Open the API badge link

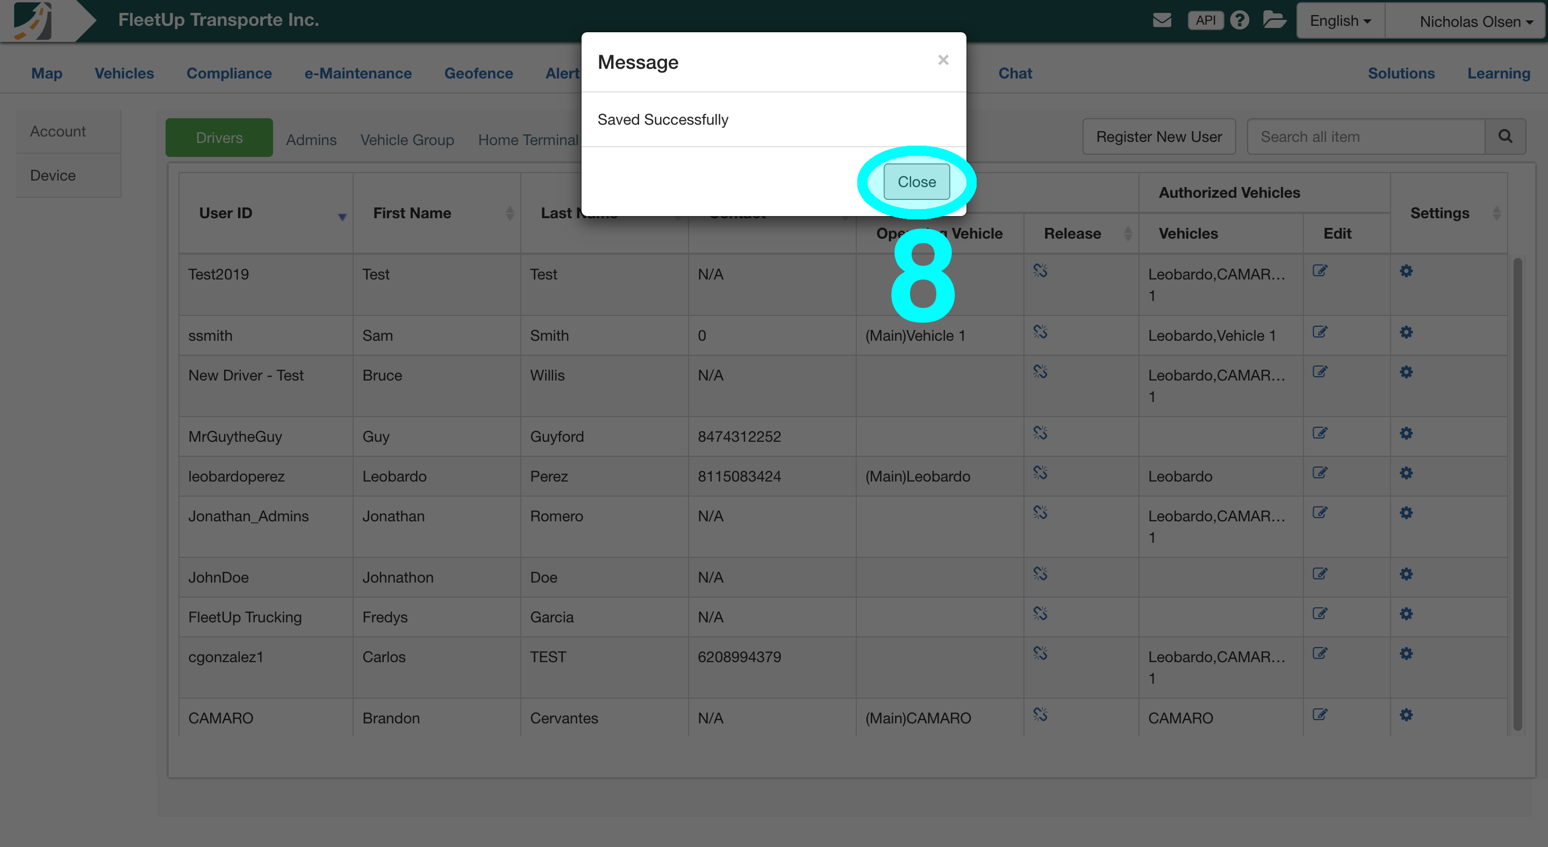coord(1206,20)
